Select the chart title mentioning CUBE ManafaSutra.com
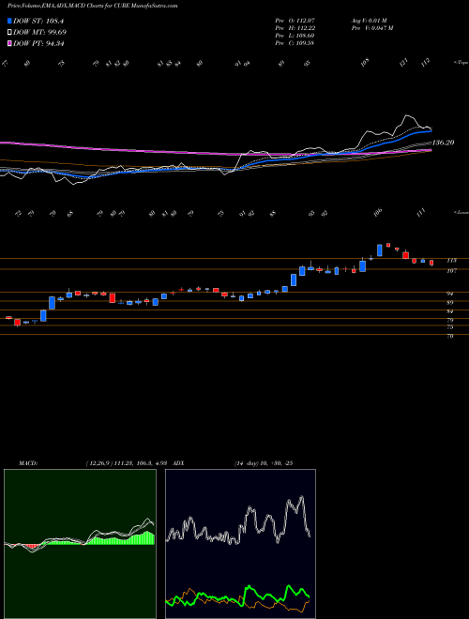This screenshot has width=469, height=619. 93,6
